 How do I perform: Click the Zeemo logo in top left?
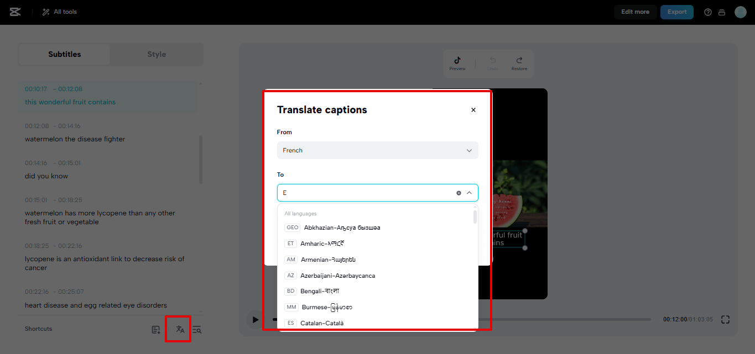tap(14, 11)
